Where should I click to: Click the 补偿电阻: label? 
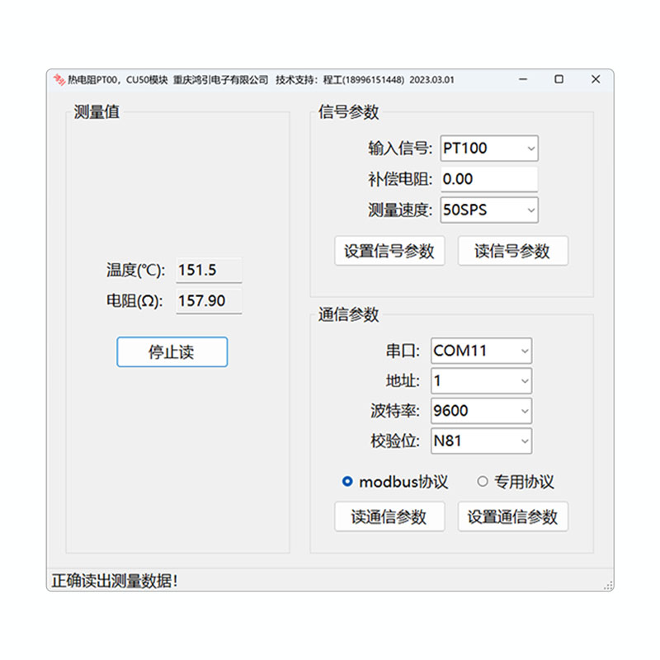click(400, 179)
